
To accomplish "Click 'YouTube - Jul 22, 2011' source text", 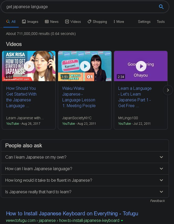I will pyautogui.click(x=134, y=124).
